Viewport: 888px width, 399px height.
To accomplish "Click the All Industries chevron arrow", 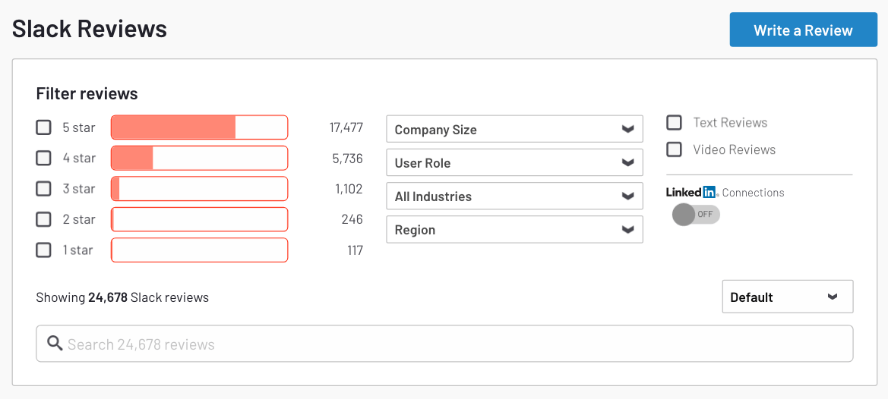I will coord(627,196).
